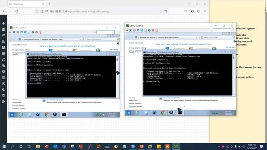Image resolution: width=267 pixels, height=150 pixels.
Task: Open Troubleshoot problems in QEMU (User-2) window
Action: tap(171, 98)
